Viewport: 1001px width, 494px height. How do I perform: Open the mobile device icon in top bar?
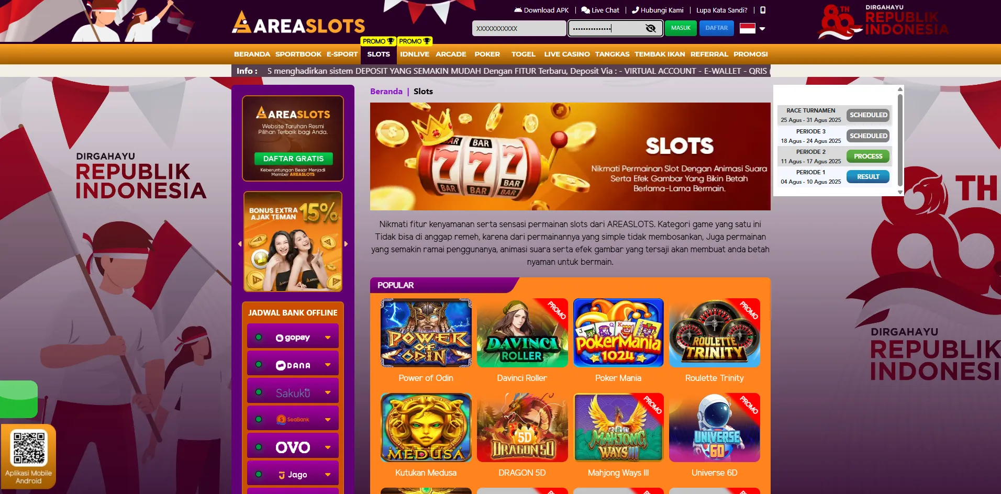tap(763, 10)
